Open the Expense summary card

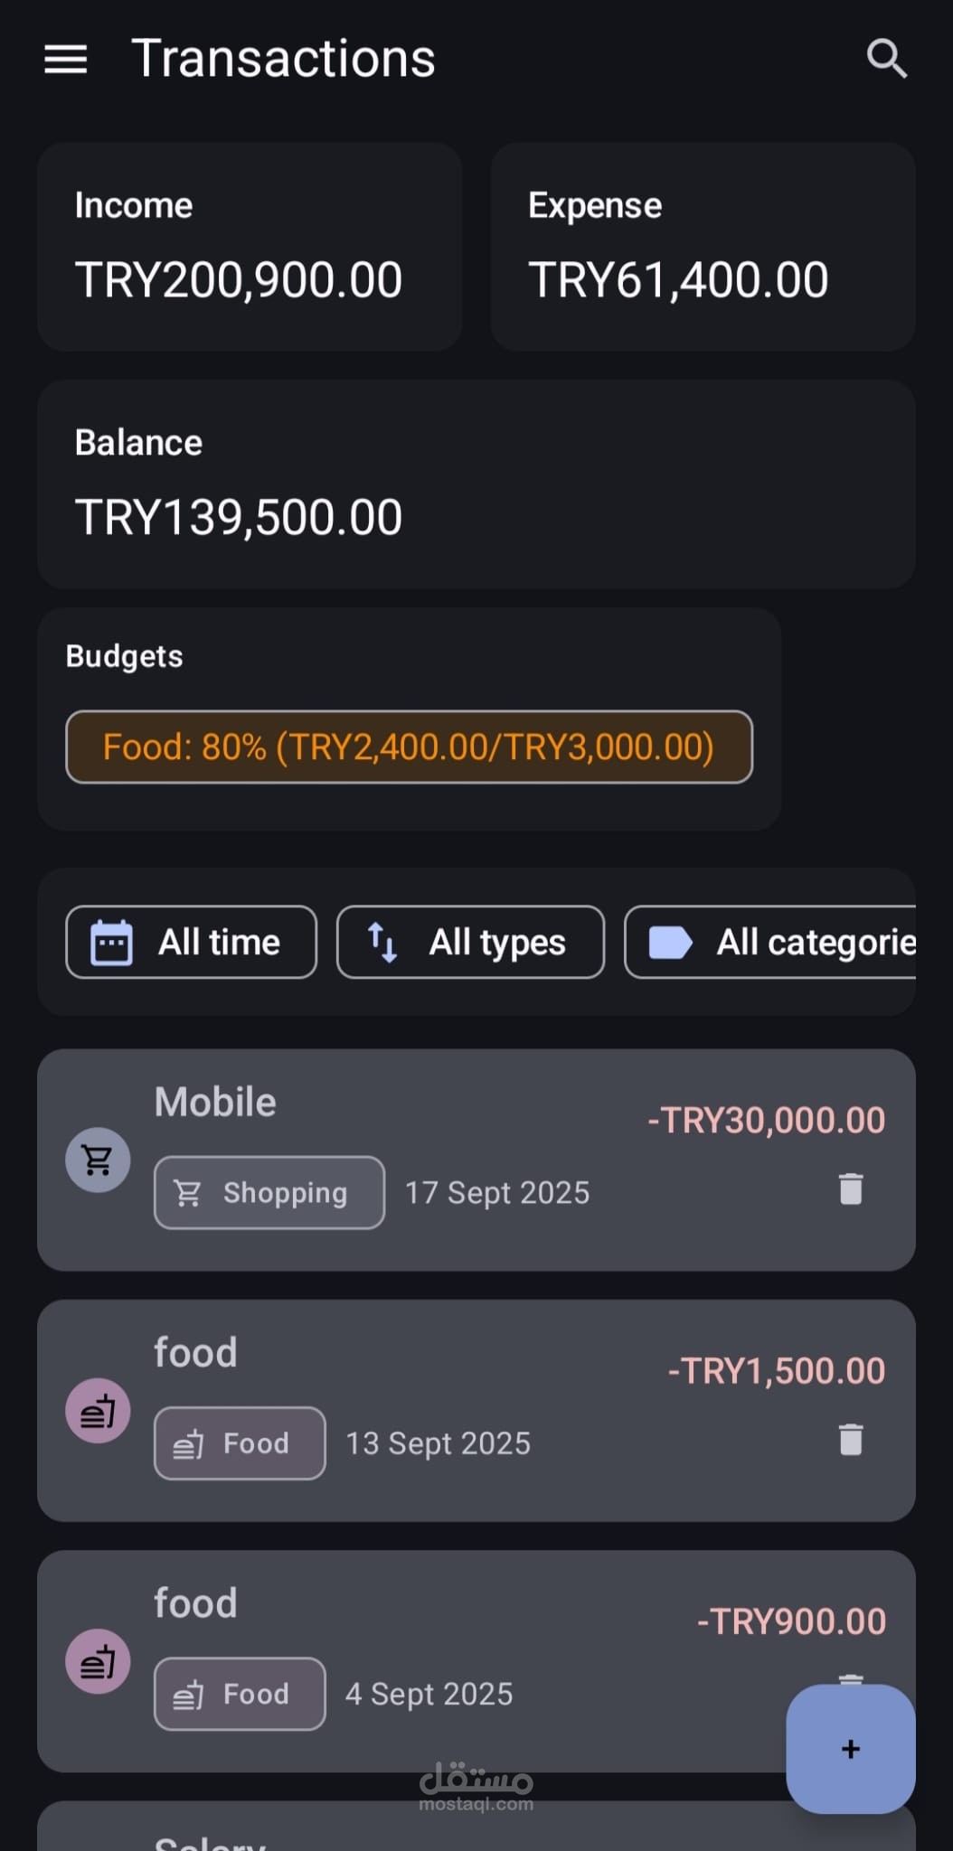(x=703, y=246)
